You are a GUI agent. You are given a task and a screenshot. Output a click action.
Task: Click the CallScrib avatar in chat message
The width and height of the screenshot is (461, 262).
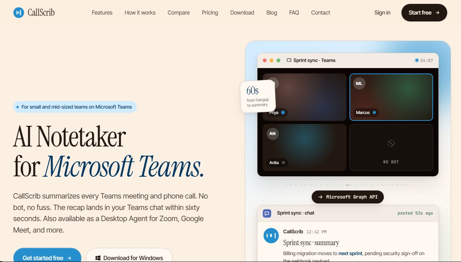click(x=271, y=235)
